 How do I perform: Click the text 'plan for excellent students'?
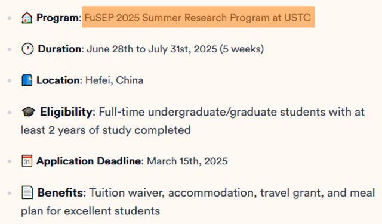90,211
